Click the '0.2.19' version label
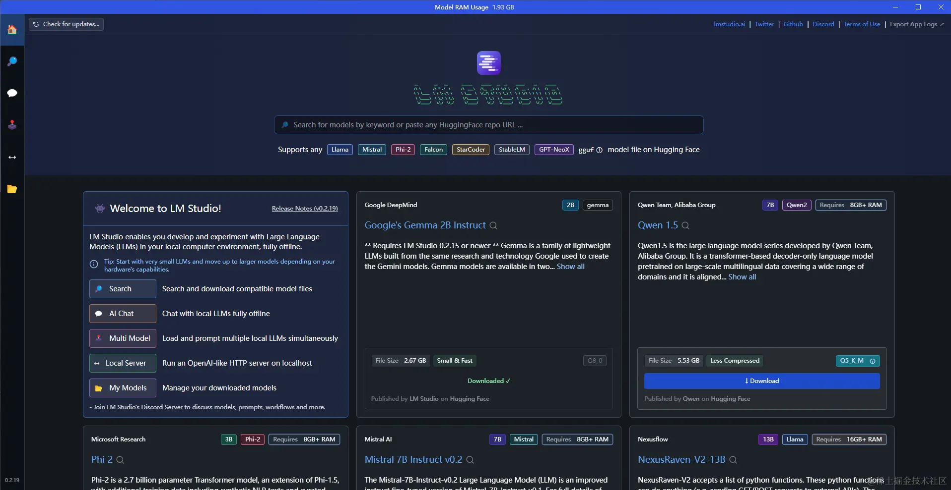Screen dimensions: 951x490 click(x=12, y=480)
